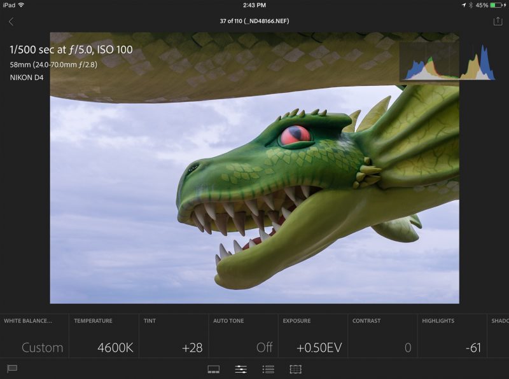Viewport: 509px width, 379px height.
Task: Select the Exposure +0.50EV adjustment tile
Action: pyautogui.click(x=312, y=336)
